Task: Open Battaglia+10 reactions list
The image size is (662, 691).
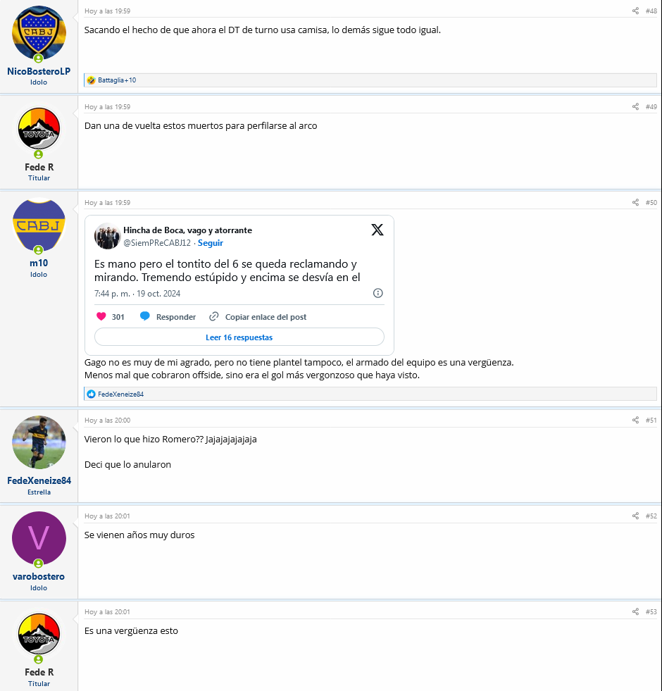Action: click(x=117, y=80)
